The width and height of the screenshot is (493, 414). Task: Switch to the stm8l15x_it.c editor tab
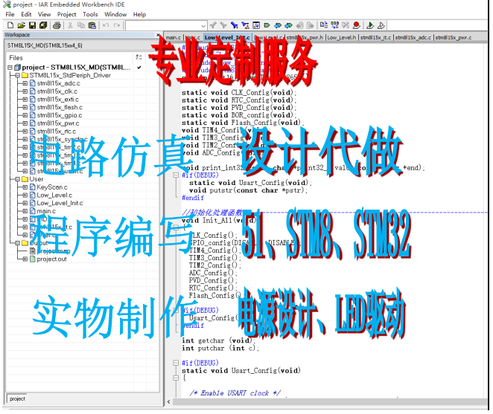click(x=376, y=37)
